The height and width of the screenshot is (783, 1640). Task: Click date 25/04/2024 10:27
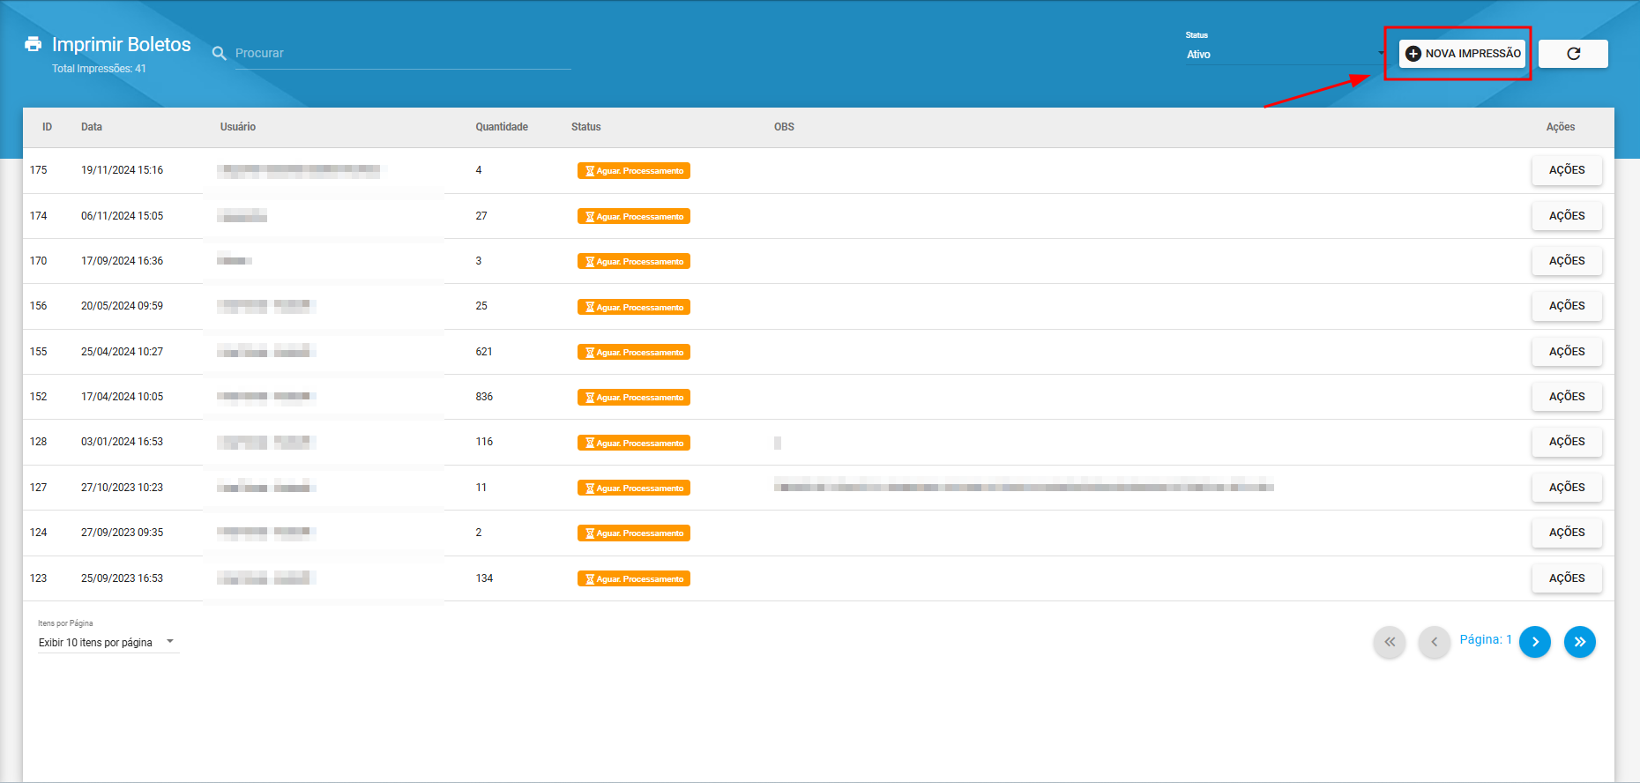122,352
